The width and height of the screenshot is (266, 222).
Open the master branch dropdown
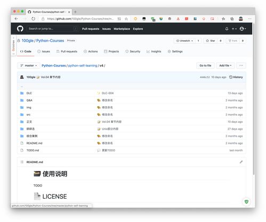click(x=28, y=65)
